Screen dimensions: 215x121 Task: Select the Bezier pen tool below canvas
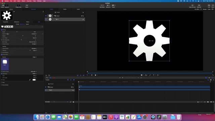(145, 75)
